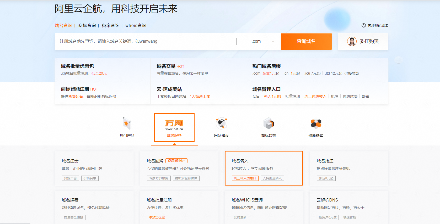
Task: Click the 交易安全便捷 tag
Action: [x=74, y=217]
